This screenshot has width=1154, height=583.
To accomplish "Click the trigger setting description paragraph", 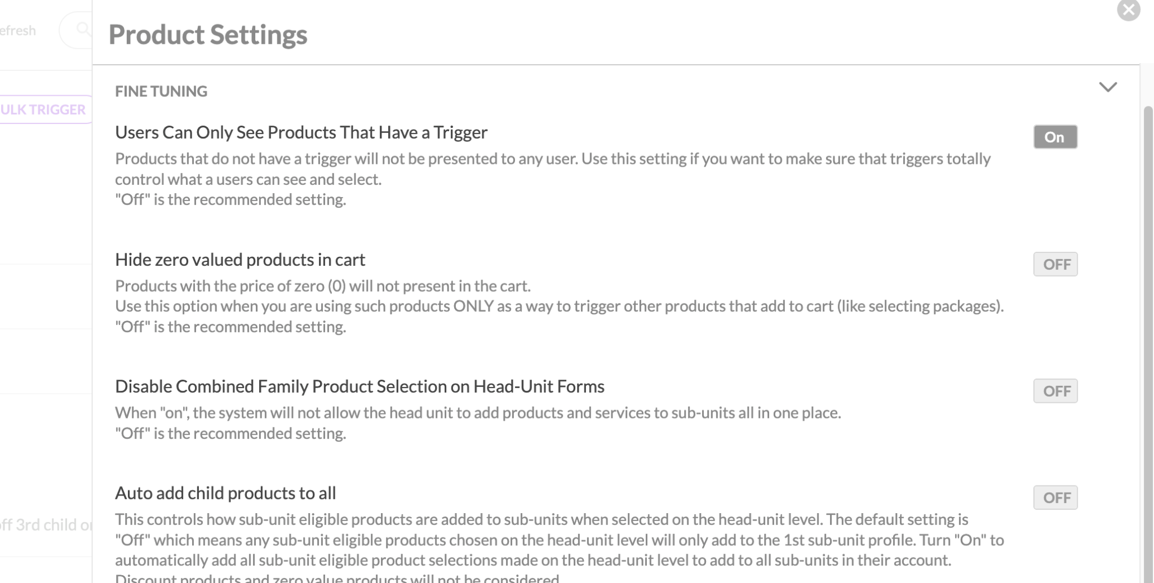I will (x=553, y=179).
